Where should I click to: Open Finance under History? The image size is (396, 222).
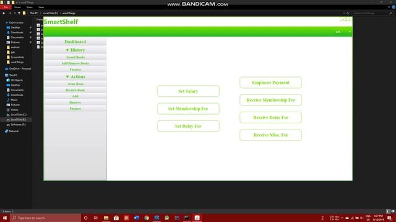click(75, 70)
